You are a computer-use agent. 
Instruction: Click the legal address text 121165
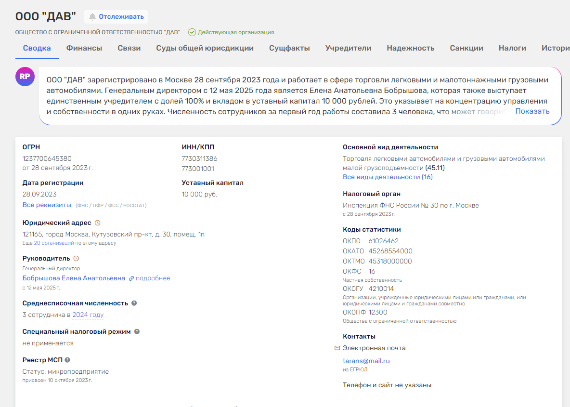pos(114,235)
